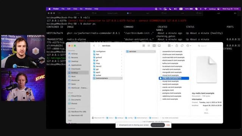Image resolution: width=242 pixels, height=136 pixels.
Task: Expand the fish folder chevron
Action: coord(122,54)
